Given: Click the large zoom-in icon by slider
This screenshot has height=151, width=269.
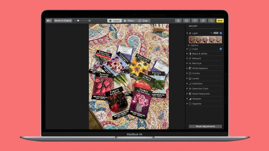Looking at the screenshot, I should coord(89,21).
